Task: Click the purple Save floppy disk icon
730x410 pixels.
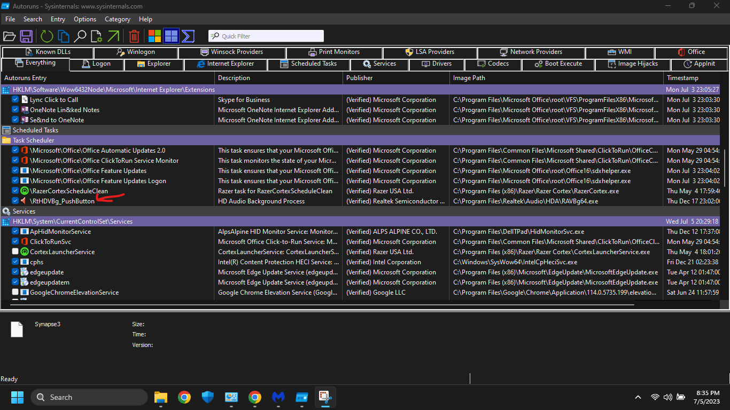Action: point(26,36)
